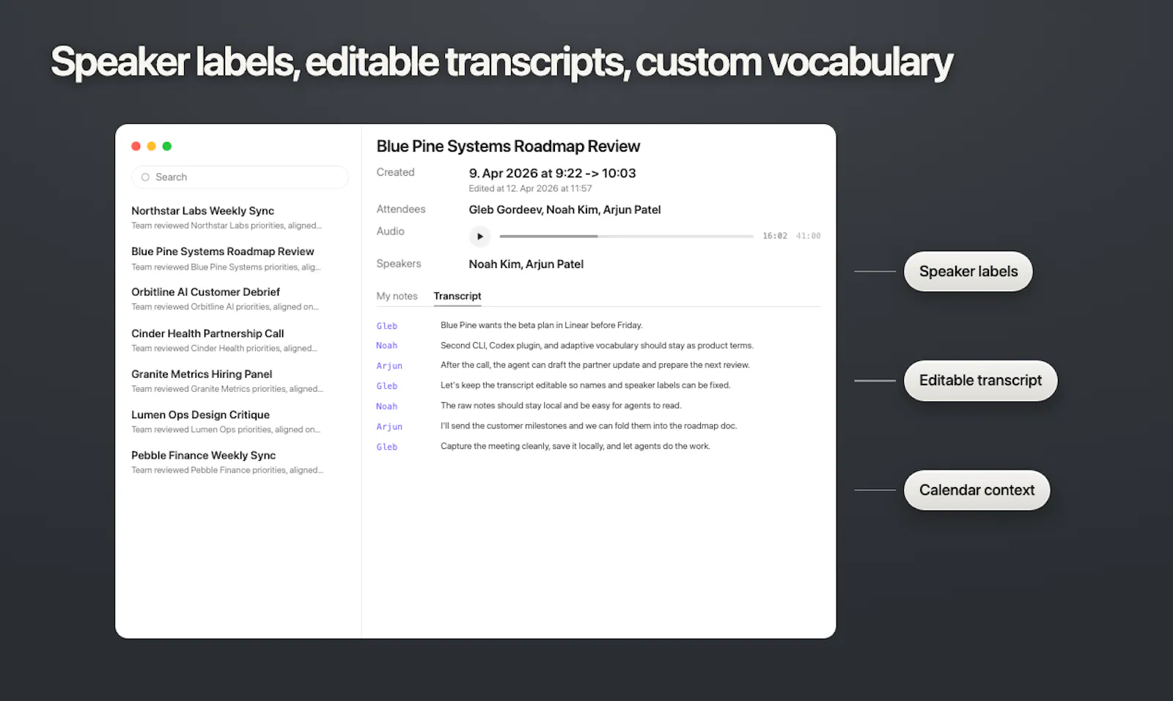Open Blue Pine Systems Roadmap Review in sidebar
Viewport: 1173px width, 701px height.
click(227, 259)
